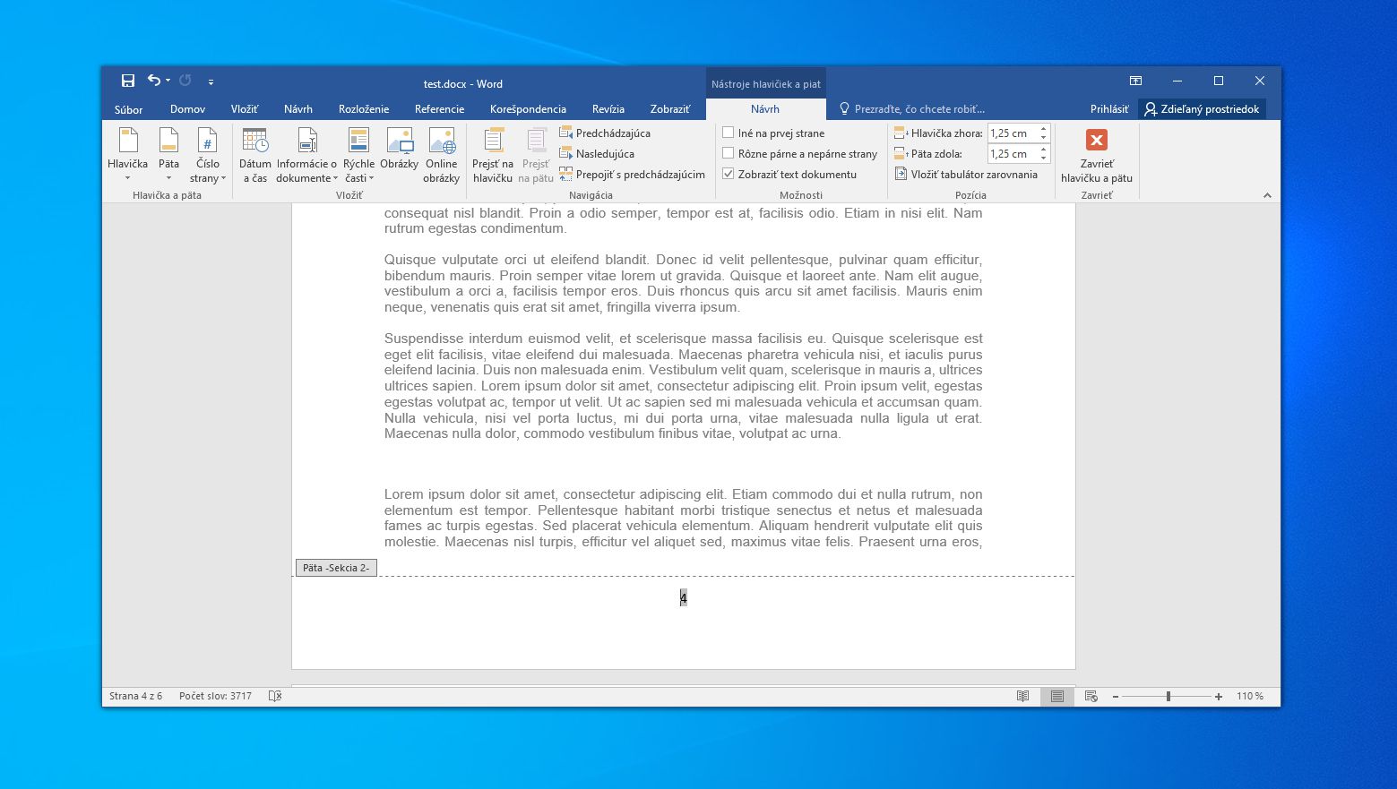The width and height of the screenshot is (1397, 789).
Task: Click the zoom slider handle
Action: point(1168,696)
